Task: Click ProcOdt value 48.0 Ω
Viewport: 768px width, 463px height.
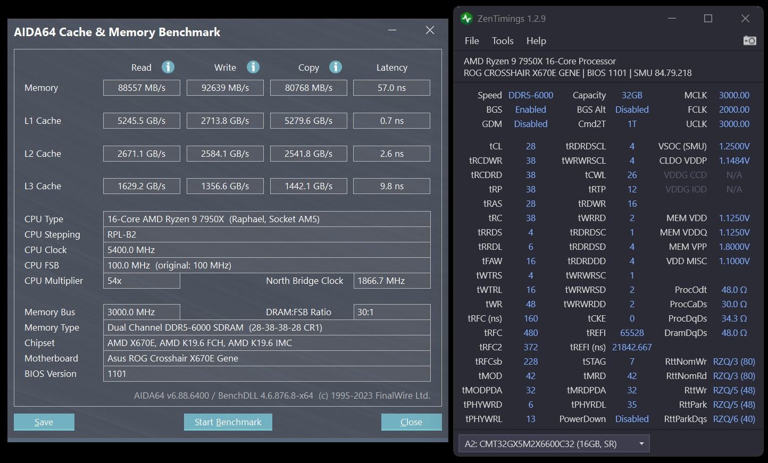Action: pos(734,290)
